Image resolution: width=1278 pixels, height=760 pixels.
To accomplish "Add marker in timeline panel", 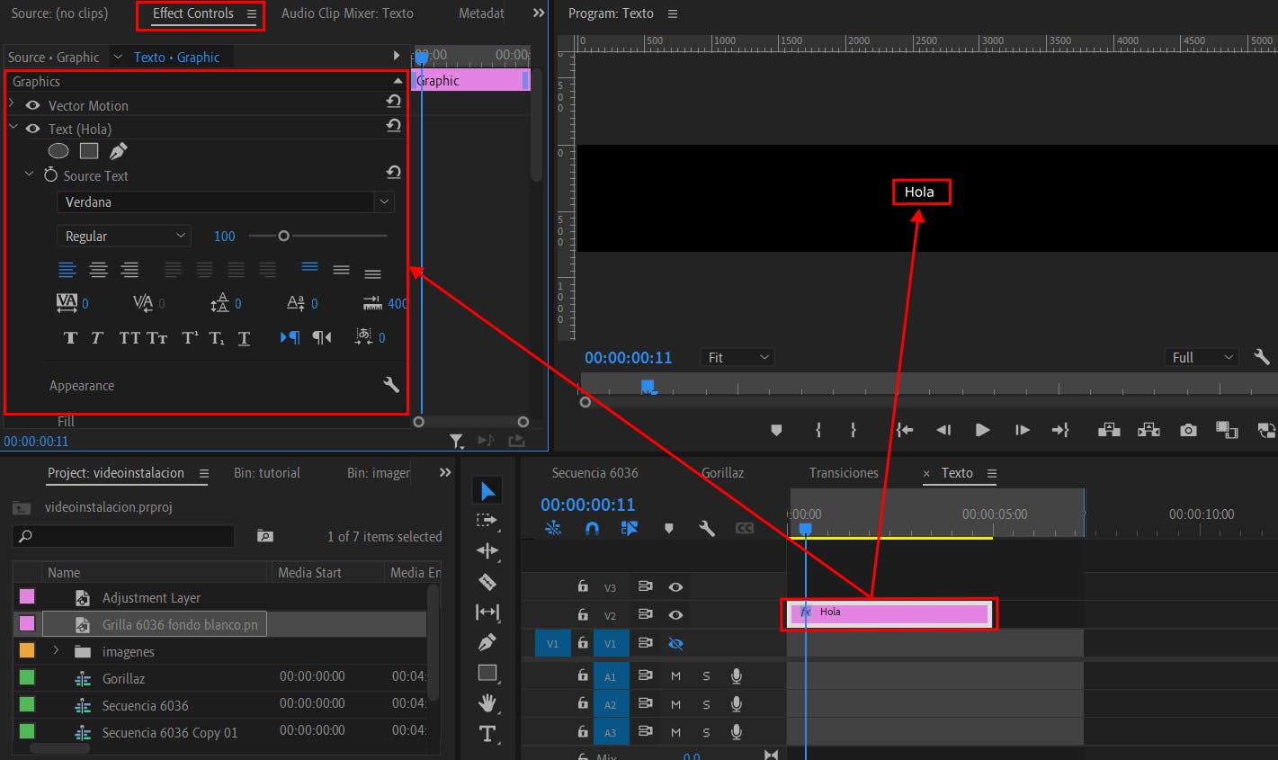I will (668, 528).
